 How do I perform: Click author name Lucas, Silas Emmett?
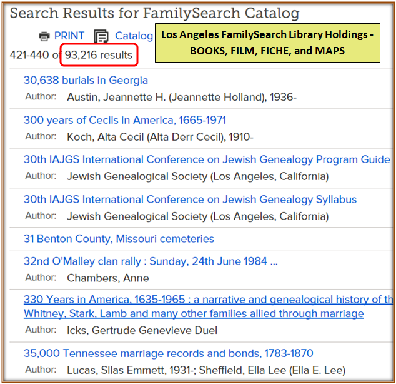pyautogui.click(x=206, y=370)
